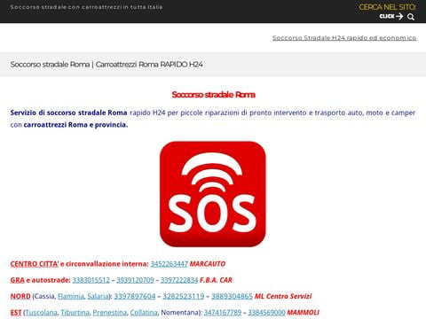Image resolution: width=426 pixels, height=319 pixels.
Task: Click header tagline Soccorso stradale con carroattrezzi
Action: [86, 7]
